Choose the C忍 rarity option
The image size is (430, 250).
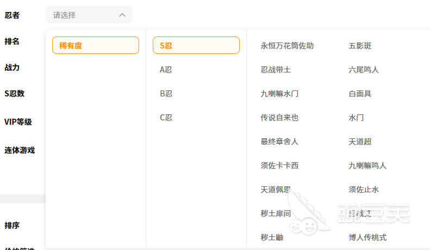pyautogui.click(x=166, y=118)
